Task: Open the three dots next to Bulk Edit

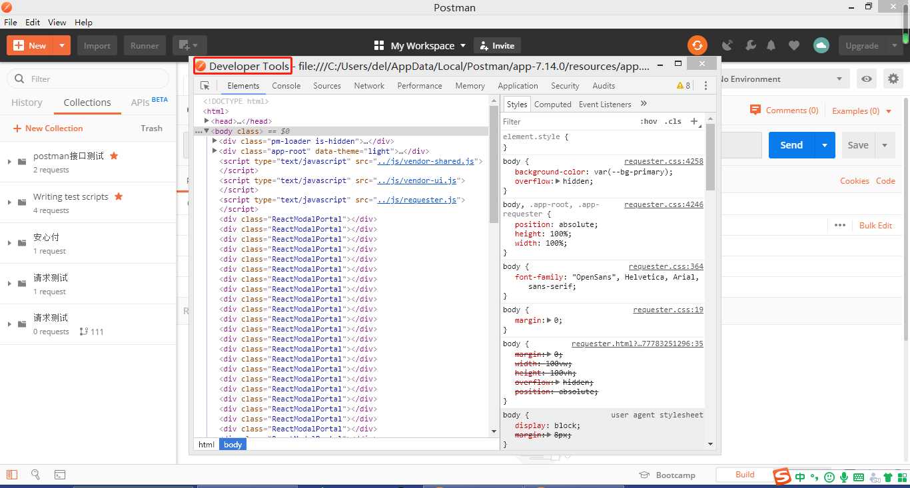Action: tap(840, 225)
